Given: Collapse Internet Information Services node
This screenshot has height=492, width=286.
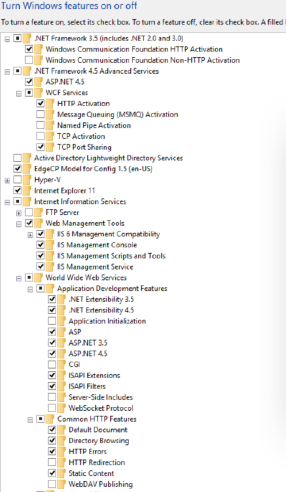Looking at the screenshot, I should (7, 202).
